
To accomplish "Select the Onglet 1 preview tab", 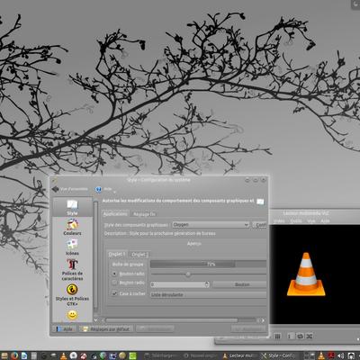I will [x=117, y=254].
